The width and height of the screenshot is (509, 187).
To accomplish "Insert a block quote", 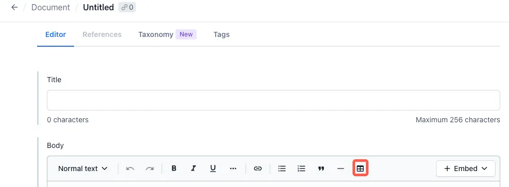I will tap(321, 169).
